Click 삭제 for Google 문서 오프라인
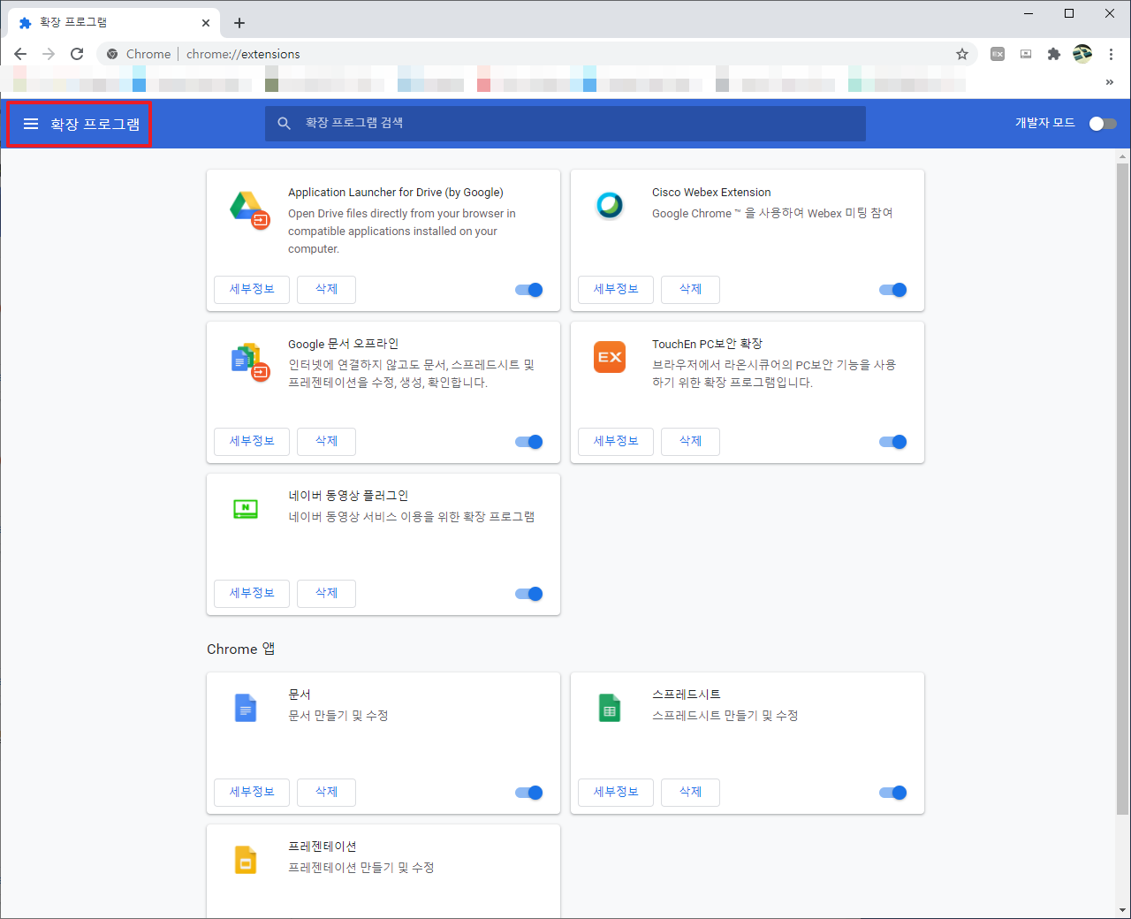The height and width of the screenshot is (919, 1131). (x=326, y=442)
